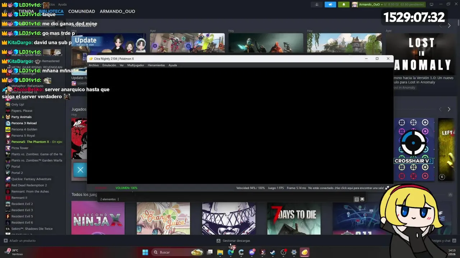Switch to details list view icon
Viewport: 460px width, 258px height.
click(x=356, y=199)
